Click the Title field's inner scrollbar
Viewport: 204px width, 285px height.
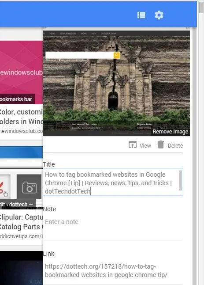180,180
